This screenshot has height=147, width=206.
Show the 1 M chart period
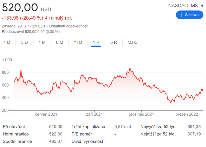point(42,42)
